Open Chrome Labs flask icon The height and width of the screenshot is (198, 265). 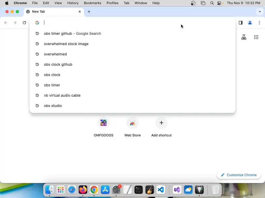pyautogui.click(x=244, y=37)
